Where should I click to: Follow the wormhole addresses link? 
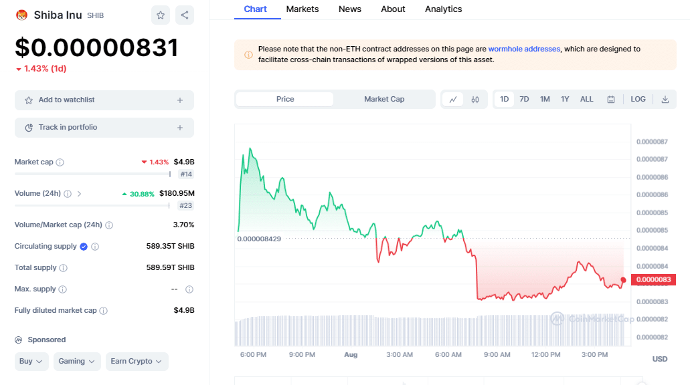coord(524,49)
